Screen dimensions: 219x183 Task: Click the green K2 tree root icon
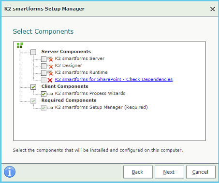[20, 45]
